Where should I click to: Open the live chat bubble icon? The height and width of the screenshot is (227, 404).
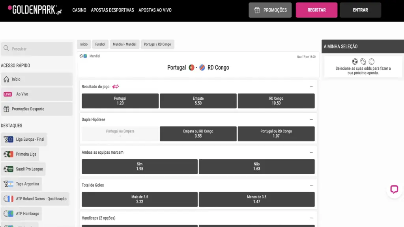[394, 190]
